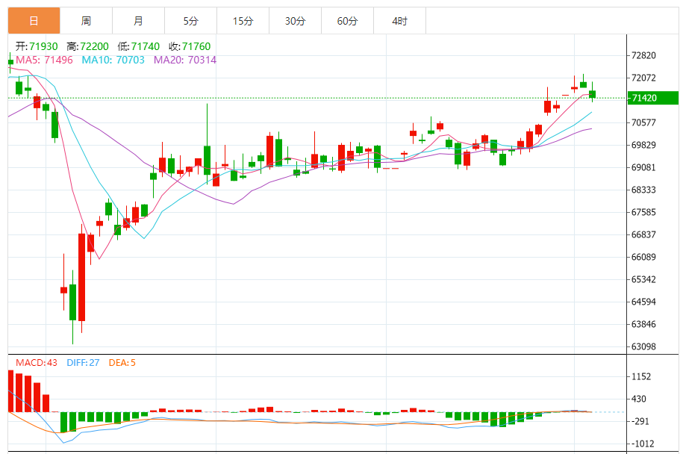Click the 66837 price axis label
Screen dimensions: 683x454
(x=643, y=234)
